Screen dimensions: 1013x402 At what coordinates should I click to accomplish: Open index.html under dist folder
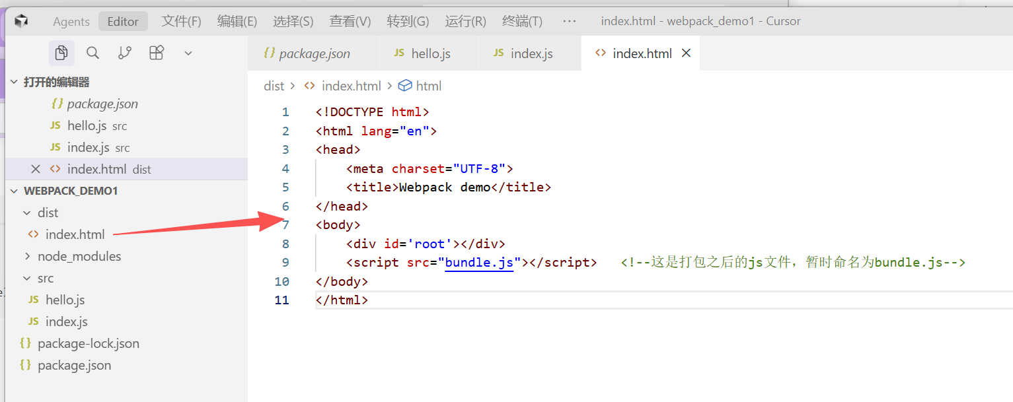[126, 234]
